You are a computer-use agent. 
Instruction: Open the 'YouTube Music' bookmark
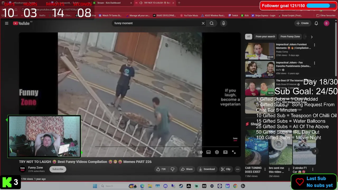tap(189, 16)
